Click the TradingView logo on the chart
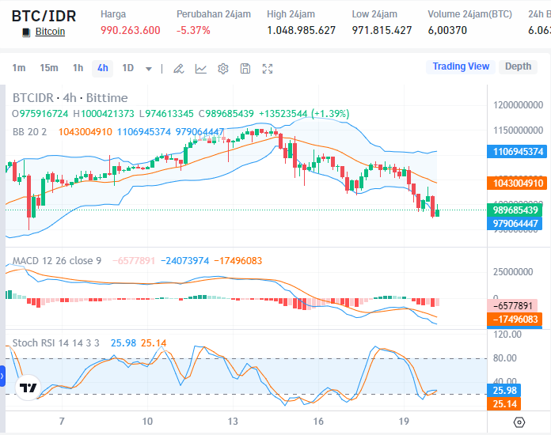 [28, 388]
